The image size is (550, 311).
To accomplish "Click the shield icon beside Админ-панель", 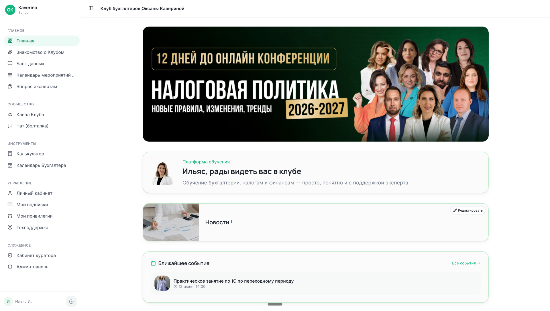I will [x=10, y=267].
